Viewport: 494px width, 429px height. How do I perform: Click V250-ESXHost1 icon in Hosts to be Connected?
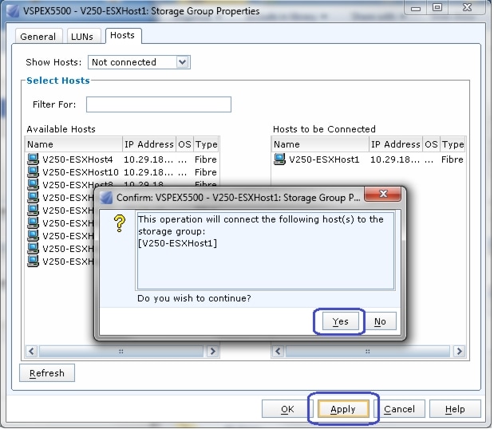pos(280,160)
